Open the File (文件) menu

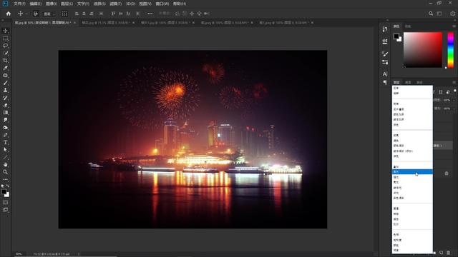19,4
